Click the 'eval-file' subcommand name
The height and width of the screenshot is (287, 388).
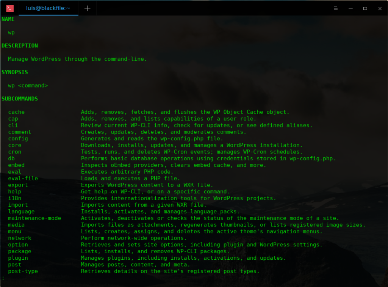point(23,179)
